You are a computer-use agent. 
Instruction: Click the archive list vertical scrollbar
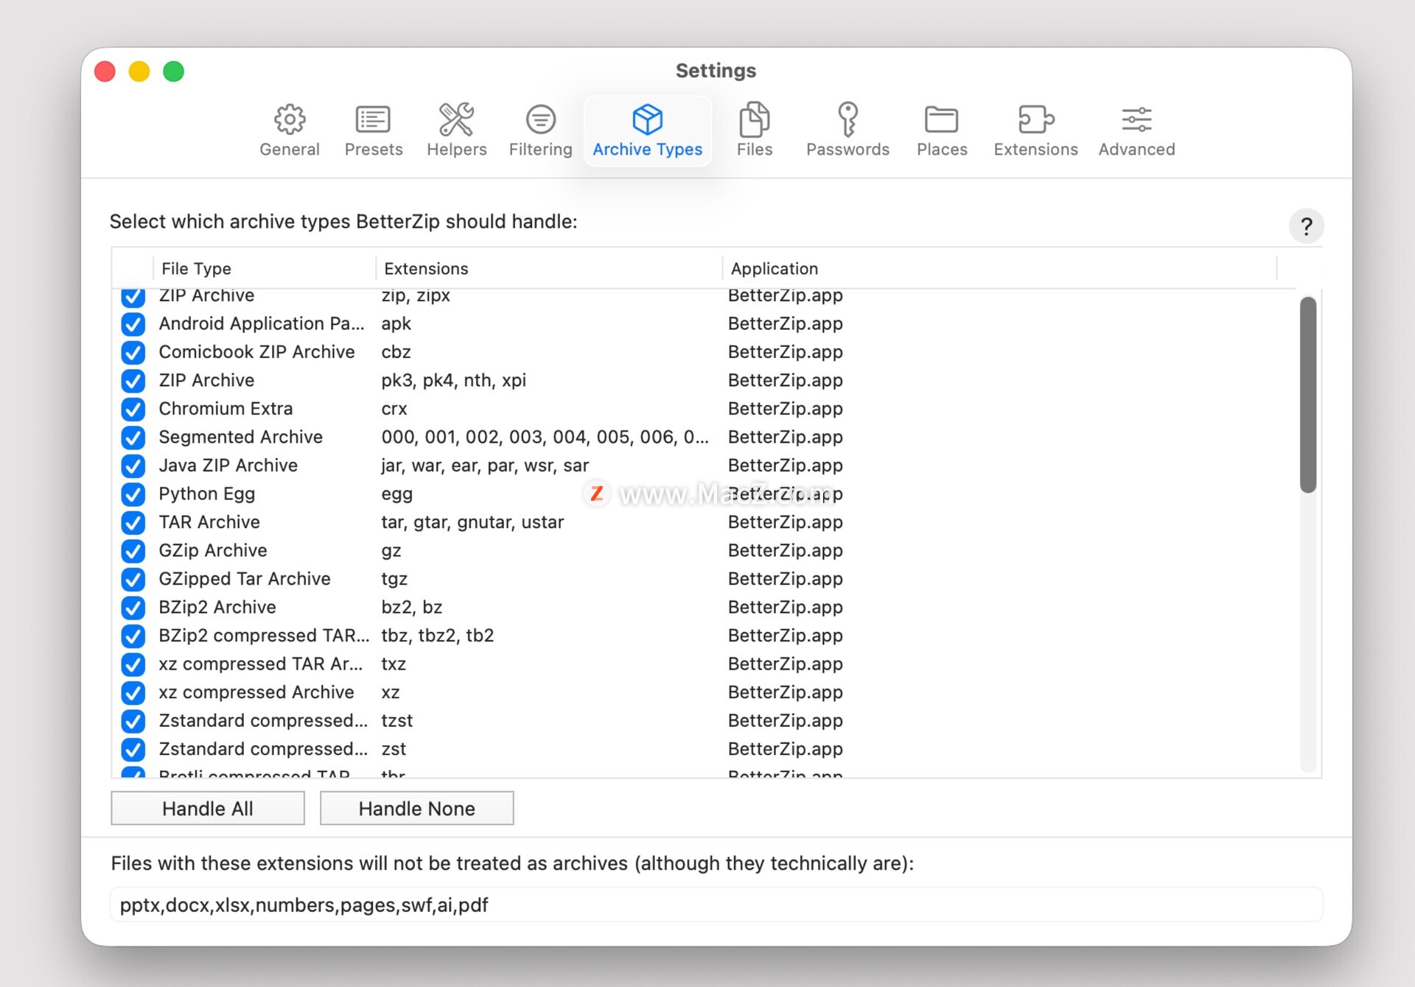click(x=1307, y=395)
